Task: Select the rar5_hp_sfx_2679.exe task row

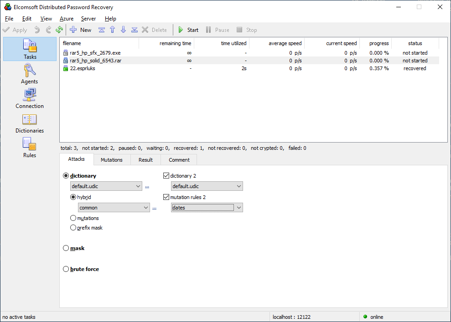Action: [x=249, y=53]
